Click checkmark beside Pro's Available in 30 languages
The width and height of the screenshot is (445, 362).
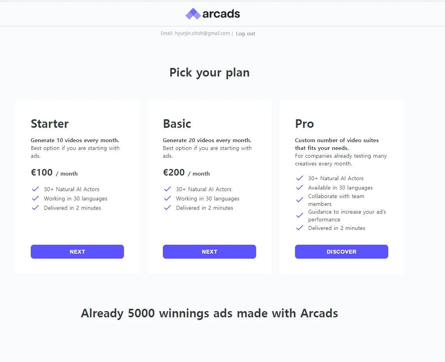pyautogui.click(x=300, y=188)
